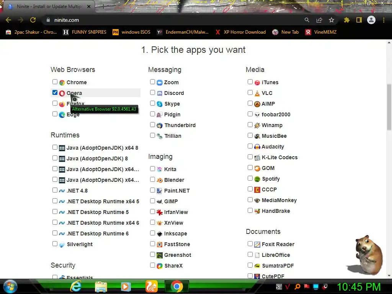
Task: Check the Trillian checkbox
Action: point(152,136)
